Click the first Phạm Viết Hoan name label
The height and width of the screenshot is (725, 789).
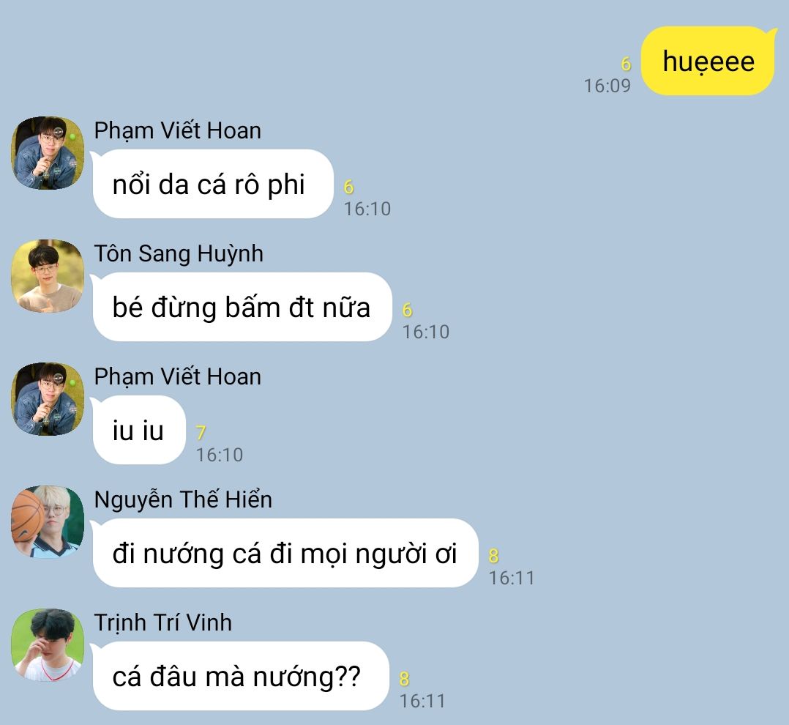pos(178,131)
